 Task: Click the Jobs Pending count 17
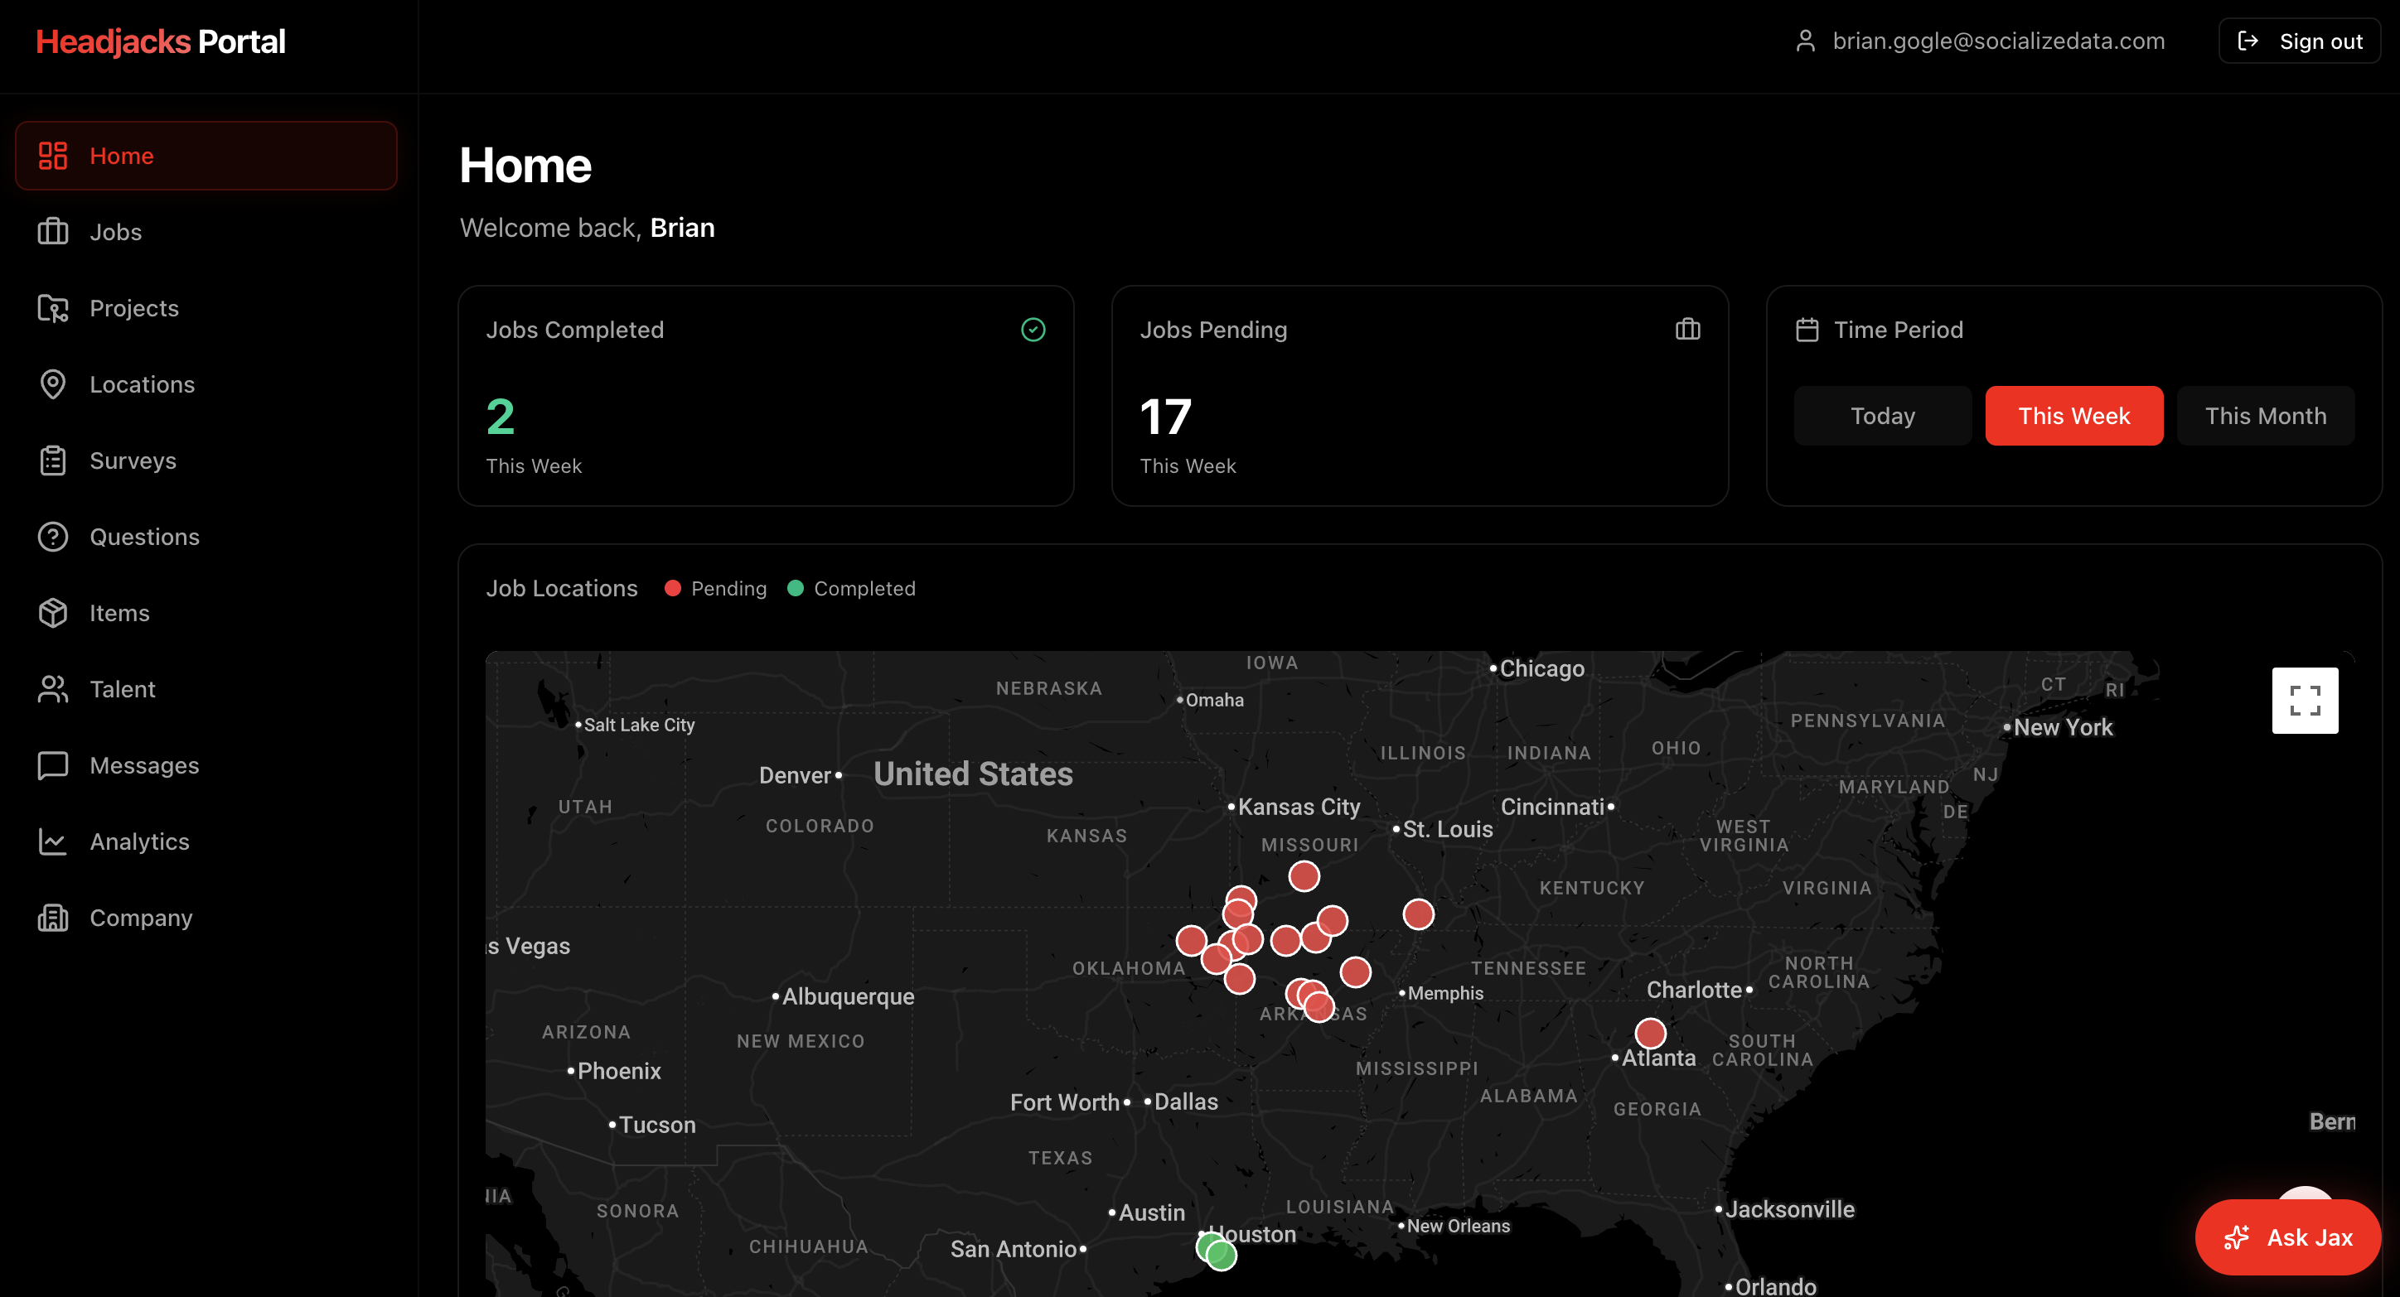pos(1165,417)
